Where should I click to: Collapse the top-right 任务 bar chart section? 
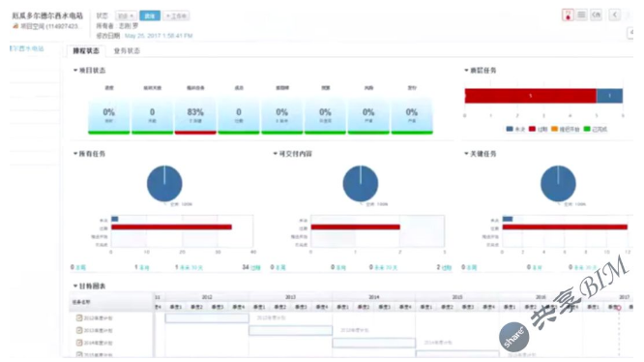(466, 71)
